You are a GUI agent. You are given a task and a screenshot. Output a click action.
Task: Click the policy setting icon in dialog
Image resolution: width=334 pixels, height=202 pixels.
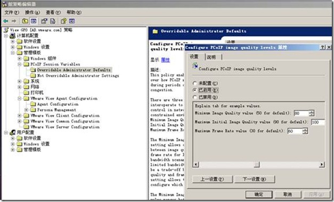click(195, 66)
